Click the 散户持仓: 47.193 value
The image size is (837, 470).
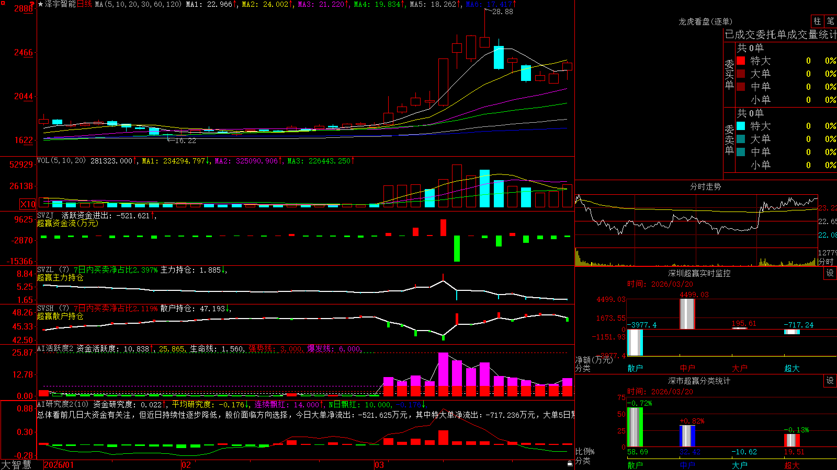pos(193,309)
